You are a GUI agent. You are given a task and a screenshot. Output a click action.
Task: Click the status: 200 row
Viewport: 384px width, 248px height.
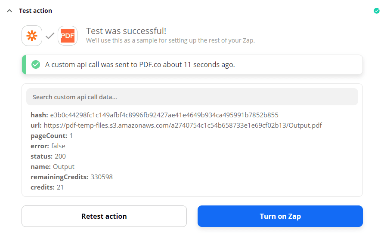click(x=48, y=156)
